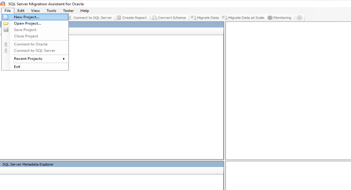Open the File menu

click(x=8, y=11)
